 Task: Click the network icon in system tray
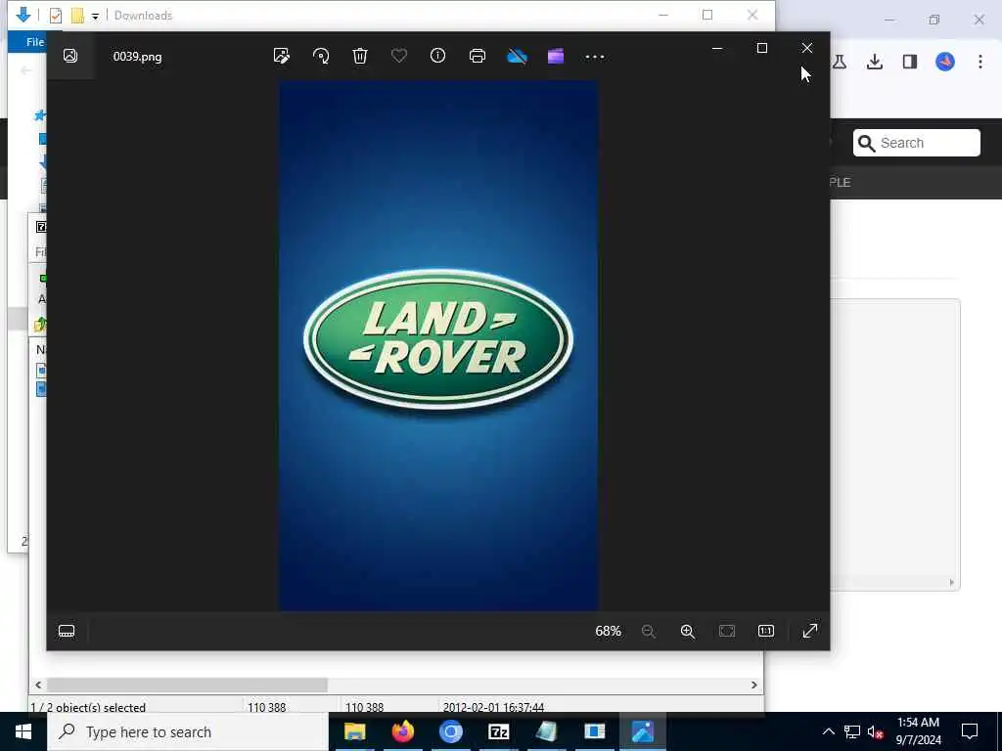pyautogui.click(x=852, y=731)
